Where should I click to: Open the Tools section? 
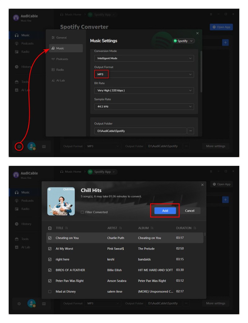23,81
